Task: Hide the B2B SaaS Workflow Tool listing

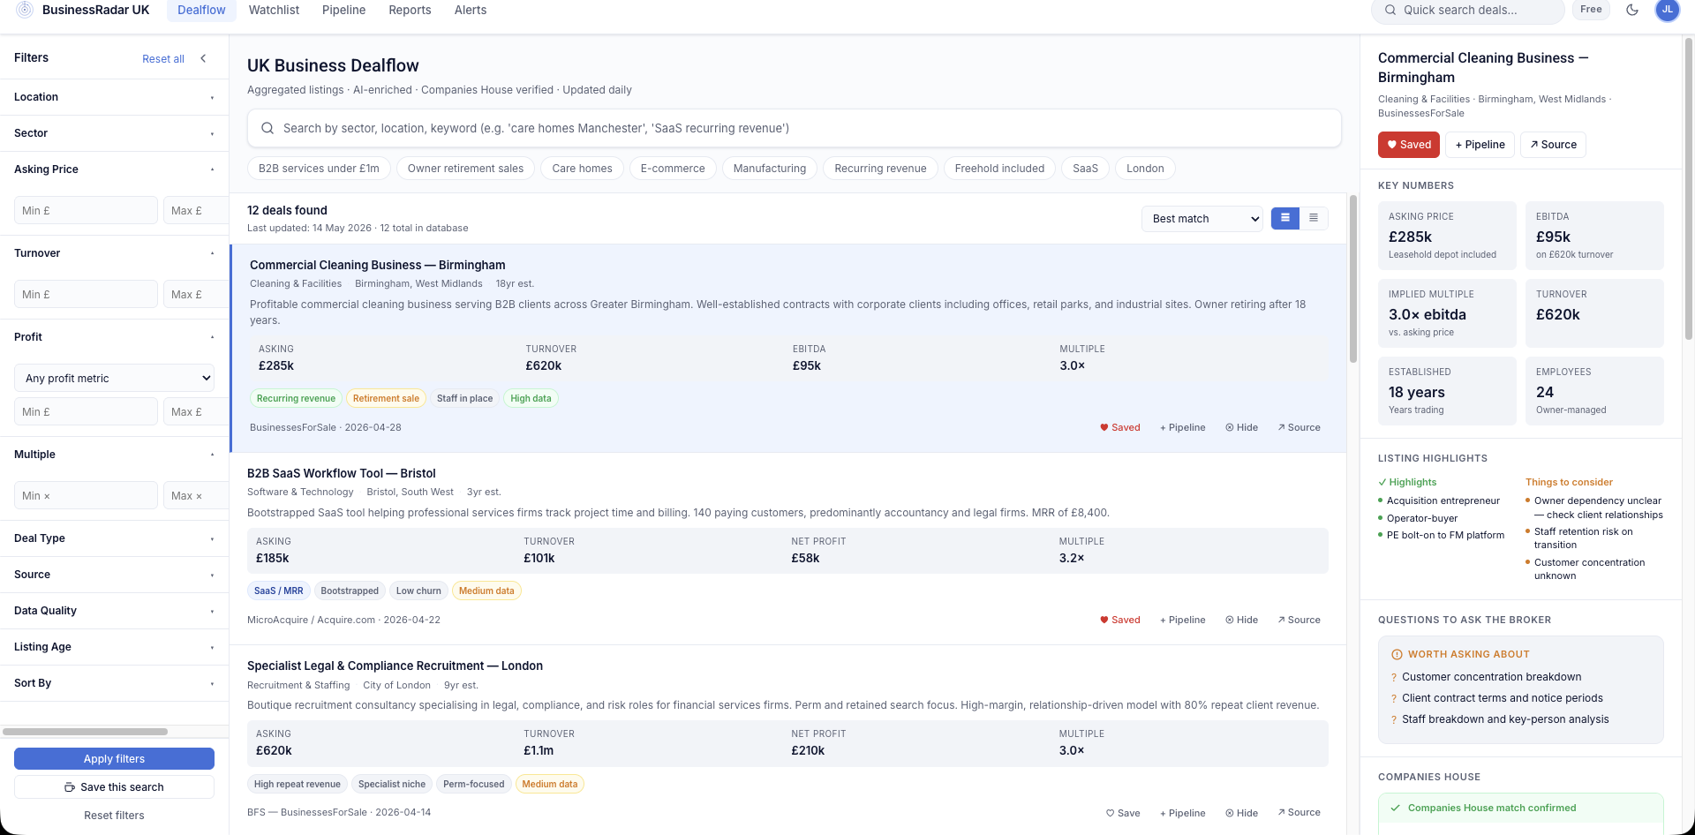Action: click(1241, 620)
